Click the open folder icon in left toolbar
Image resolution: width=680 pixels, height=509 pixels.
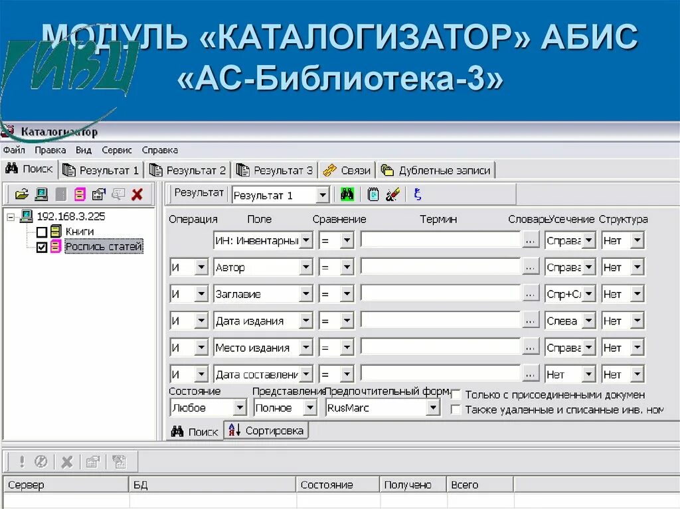pos(21,194)
